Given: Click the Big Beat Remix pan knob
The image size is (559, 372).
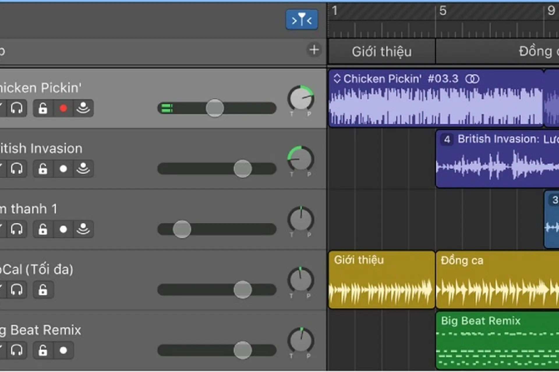Looking at the screenshot, I should 301,341.
